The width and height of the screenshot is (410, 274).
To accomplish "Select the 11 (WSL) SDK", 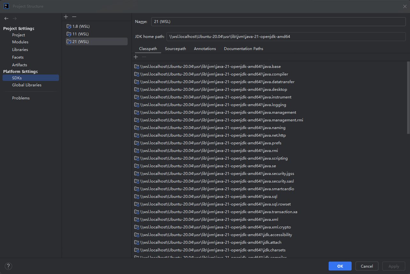I will point(80,34).
